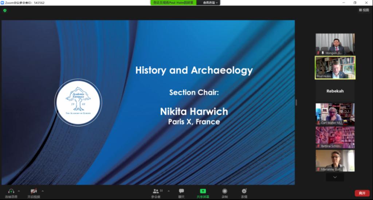Expand the arrow next to participants count
373x200 pixels.
coord(166,191)
